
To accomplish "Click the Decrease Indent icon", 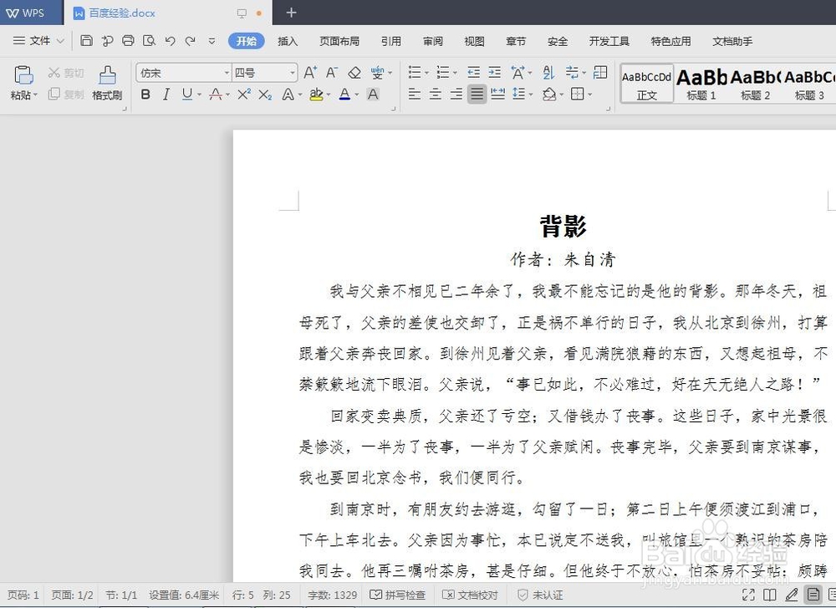I will point(473,73).
